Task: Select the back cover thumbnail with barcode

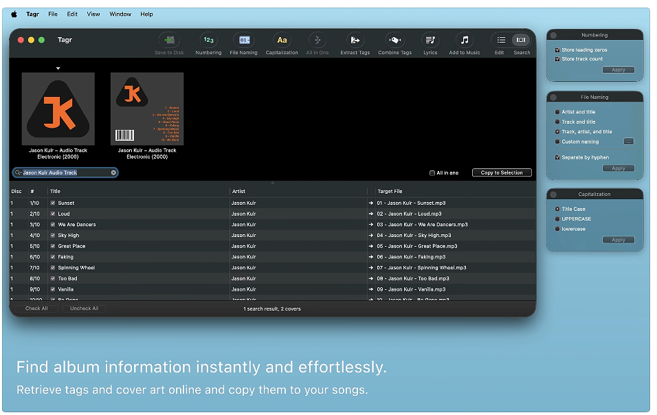Action: point(147,109)
